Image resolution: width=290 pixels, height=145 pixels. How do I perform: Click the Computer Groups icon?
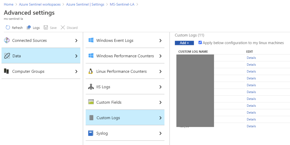pyautogui.click(x=6, y=71)
